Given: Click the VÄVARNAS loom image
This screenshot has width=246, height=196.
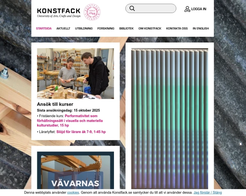Looking at the screenshot, I should click(x=75, y=170).
